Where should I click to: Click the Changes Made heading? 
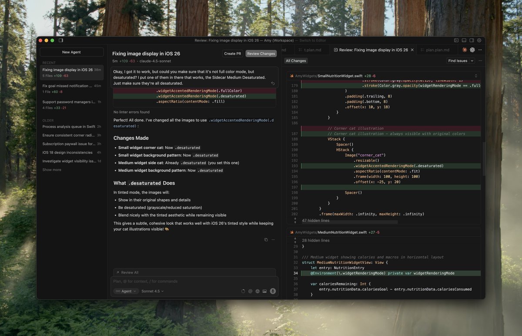point(131,138)
